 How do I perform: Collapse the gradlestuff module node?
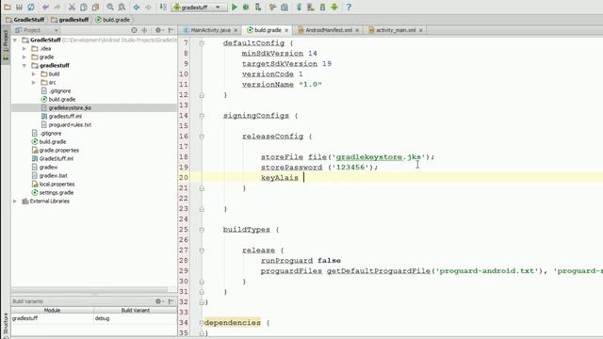point(24,65)
